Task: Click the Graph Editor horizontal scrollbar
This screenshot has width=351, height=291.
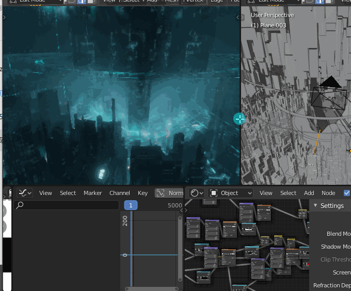Action: click(152, 289)
